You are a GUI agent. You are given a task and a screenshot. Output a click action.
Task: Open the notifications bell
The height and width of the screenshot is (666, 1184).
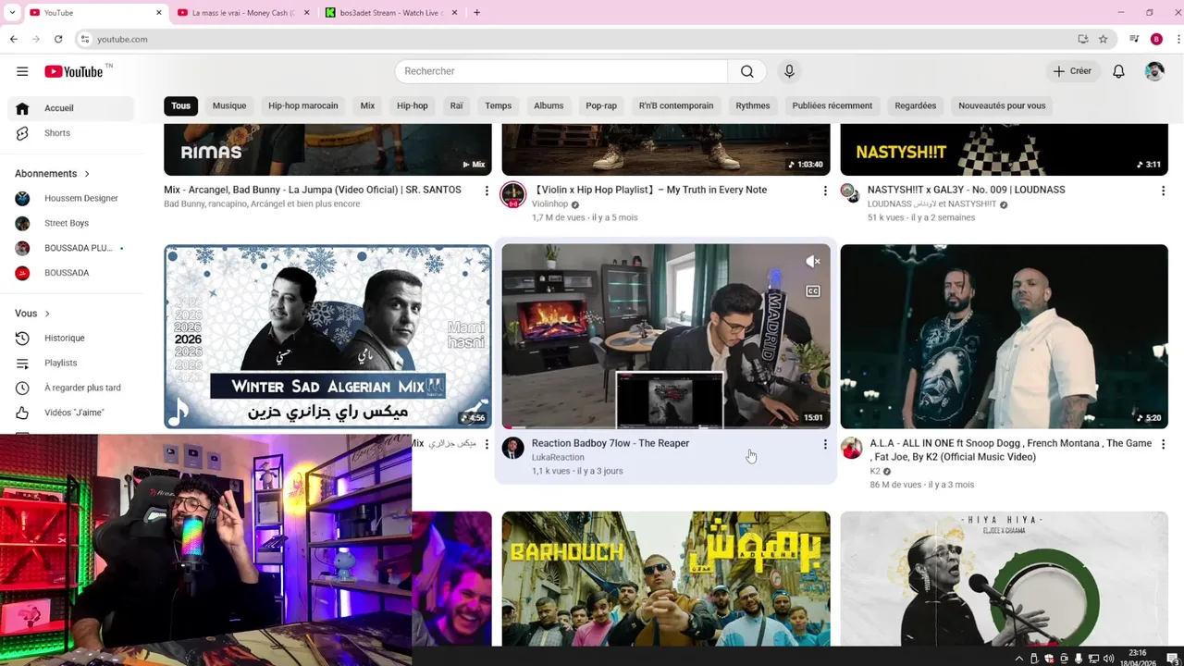coord(1118,71)
